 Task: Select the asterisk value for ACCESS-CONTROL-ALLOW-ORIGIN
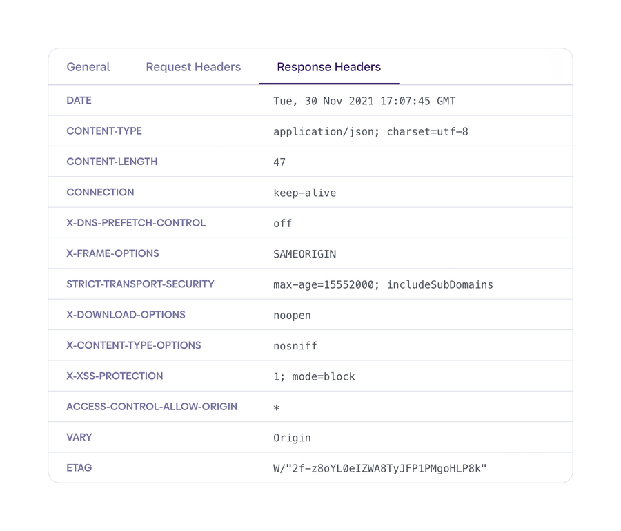tap(276, 409)
